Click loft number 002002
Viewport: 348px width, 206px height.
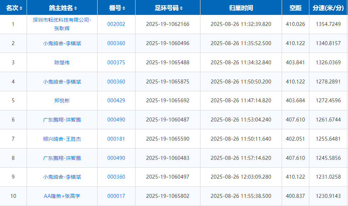116,24
